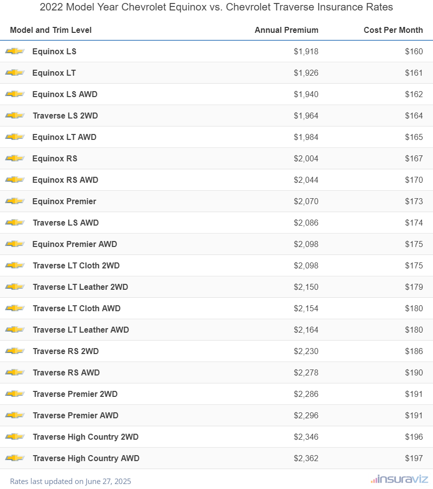
Task: Click the $2,150 annual premium value
Action: (306, 287)
